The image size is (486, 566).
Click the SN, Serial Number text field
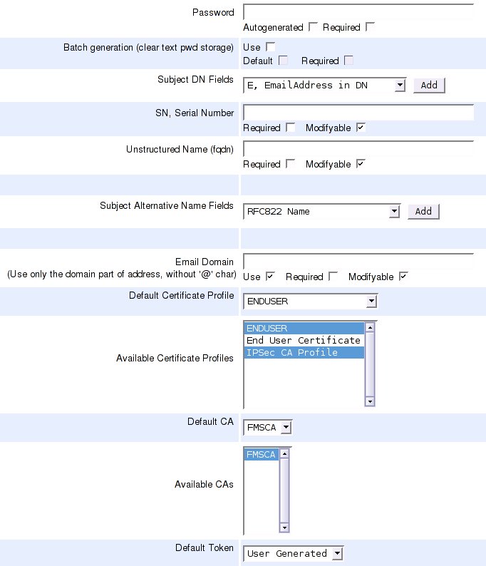[358, 113]
